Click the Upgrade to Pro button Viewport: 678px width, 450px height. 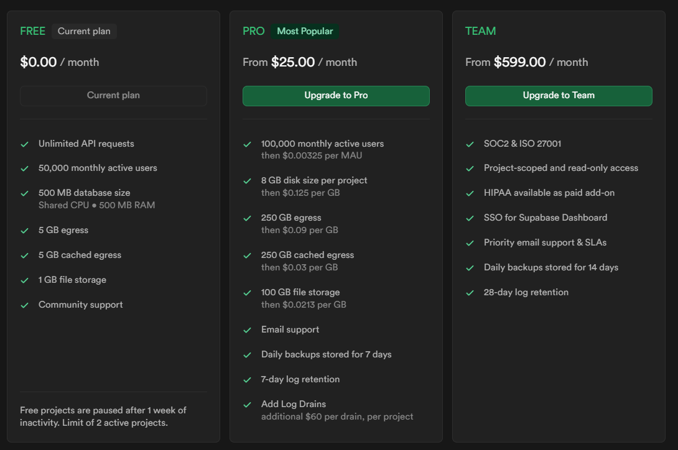coord(336,96)
